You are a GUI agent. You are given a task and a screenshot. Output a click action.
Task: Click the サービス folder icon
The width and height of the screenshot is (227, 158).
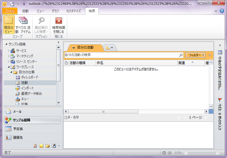(x=13, y=51)
